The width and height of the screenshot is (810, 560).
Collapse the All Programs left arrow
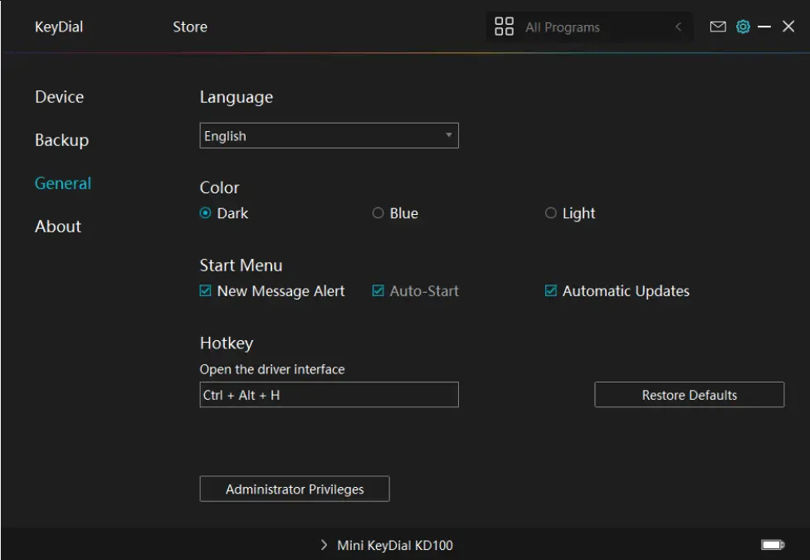tap(678, 27)
